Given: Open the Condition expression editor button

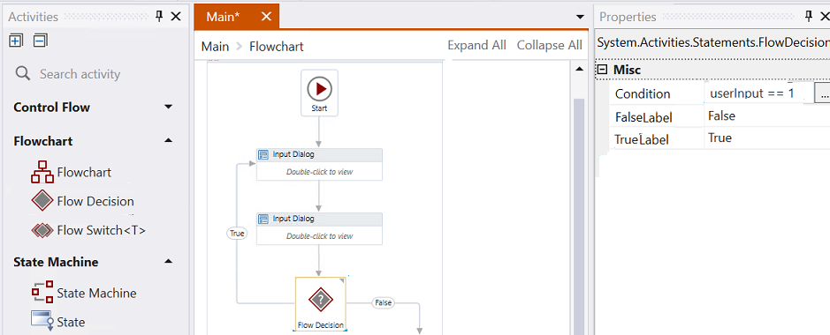Looking at the screenshot, I should tap(822, 94).
